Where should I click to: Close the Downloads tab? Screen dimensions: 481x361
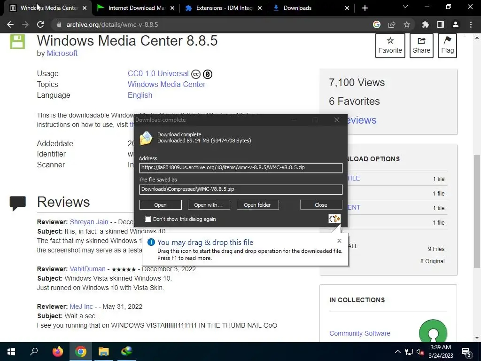[x=347, y=8]
